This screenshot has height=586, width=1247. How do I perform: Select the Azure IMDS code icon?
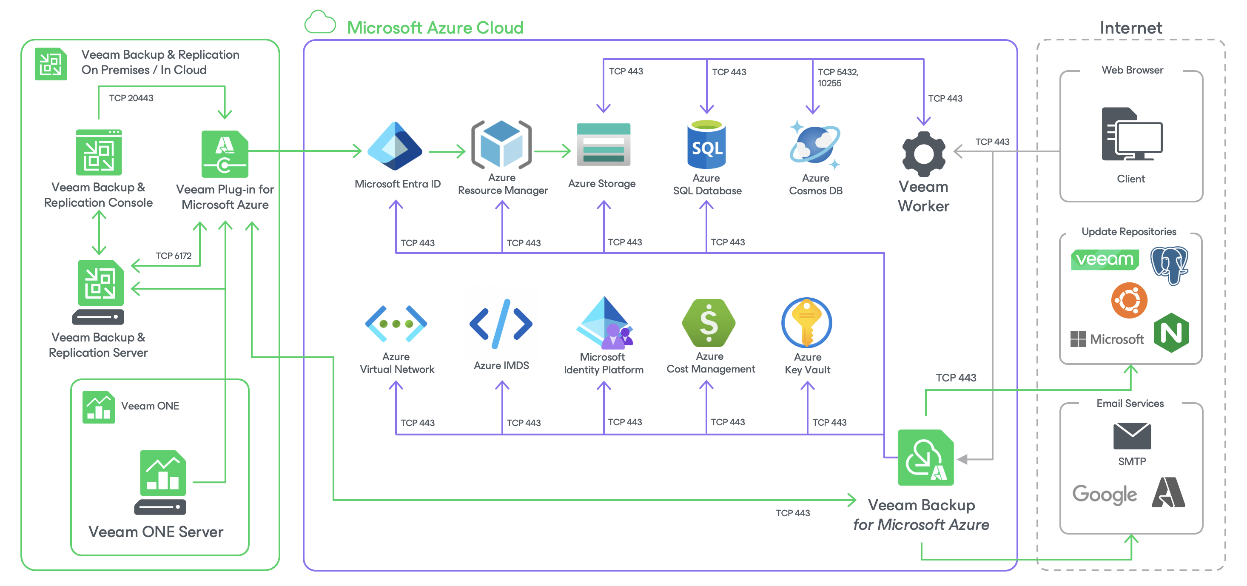501,324
